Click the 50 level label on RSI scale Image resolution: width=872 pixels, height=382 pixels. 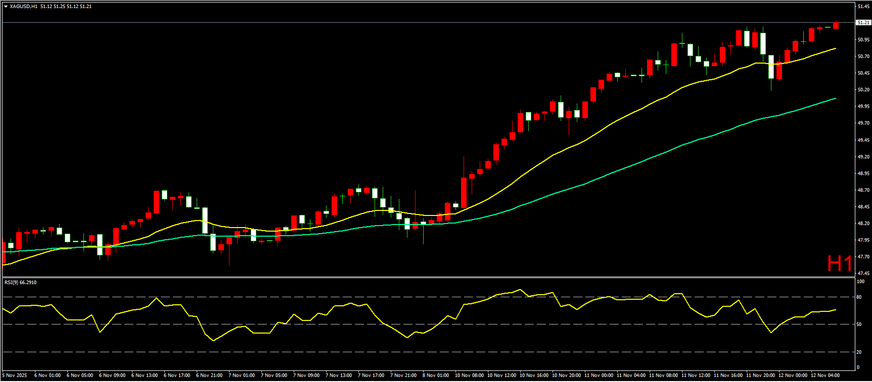pyautogui.click(x=859, y=324)
